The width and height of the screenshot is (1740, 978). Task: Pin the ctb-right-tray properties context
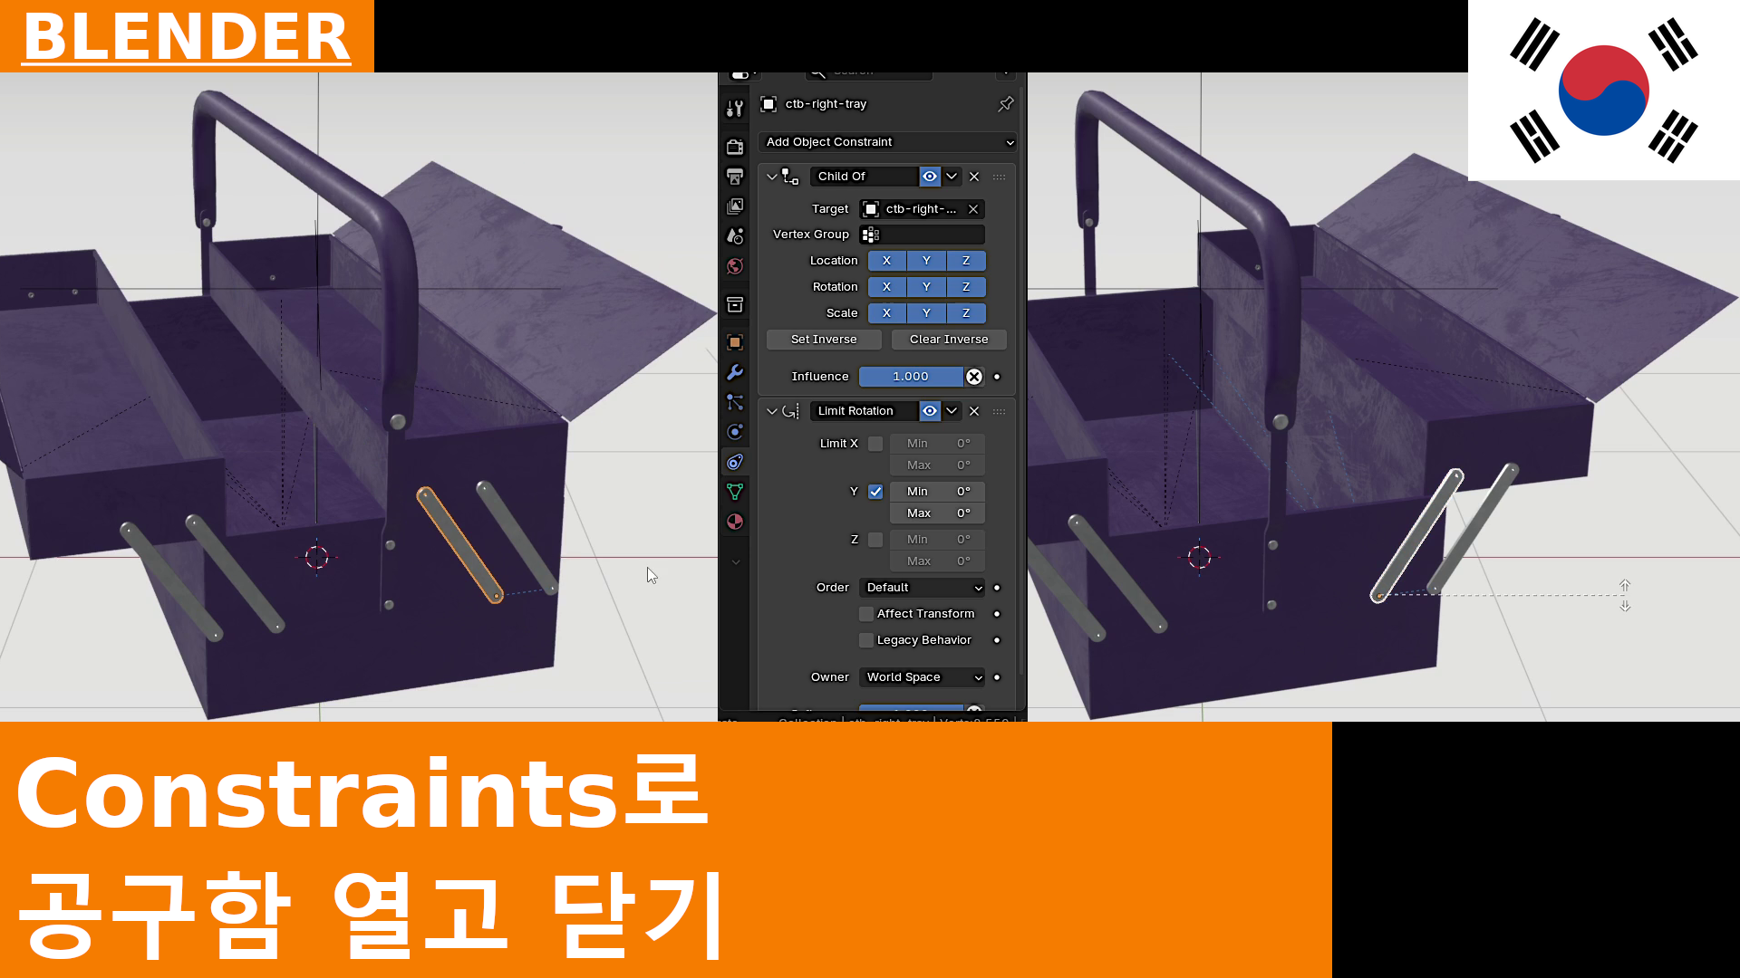[1005, 104]
